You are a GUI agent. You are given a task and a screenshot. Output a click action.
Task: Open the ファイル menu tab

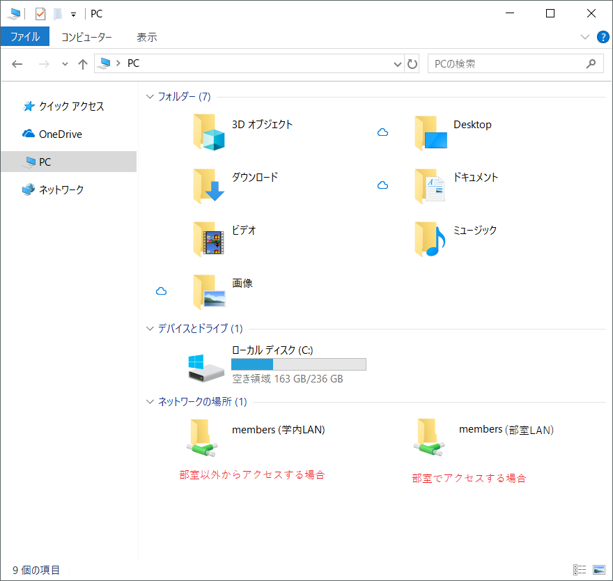click(x=25, y=37)
